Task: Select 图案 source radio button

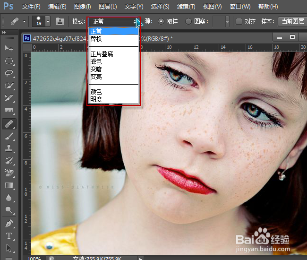Action: 188,21
